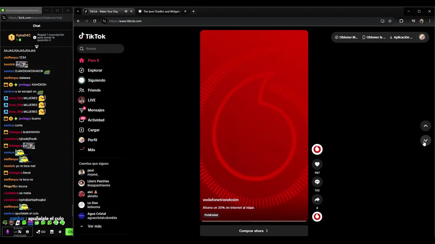Open emoji picker in Kick chat input
The width and height of the screenshot is (435, 244).
(28, 232)
